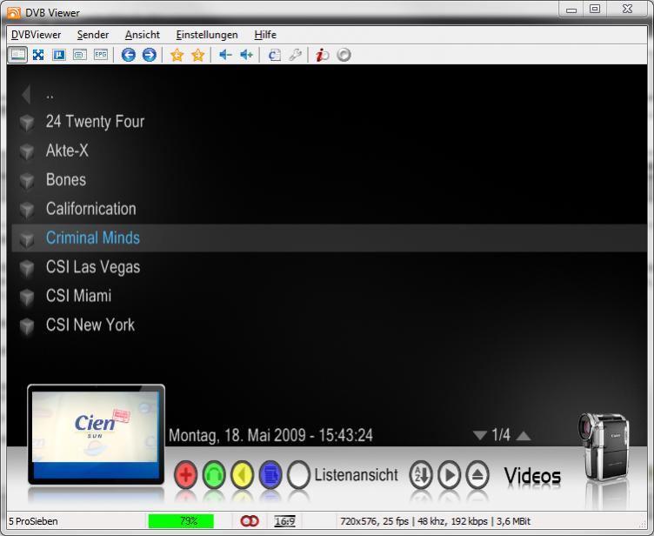654x536 pixels.
Task: Go to next channel with right arrow
Action: 150,55
